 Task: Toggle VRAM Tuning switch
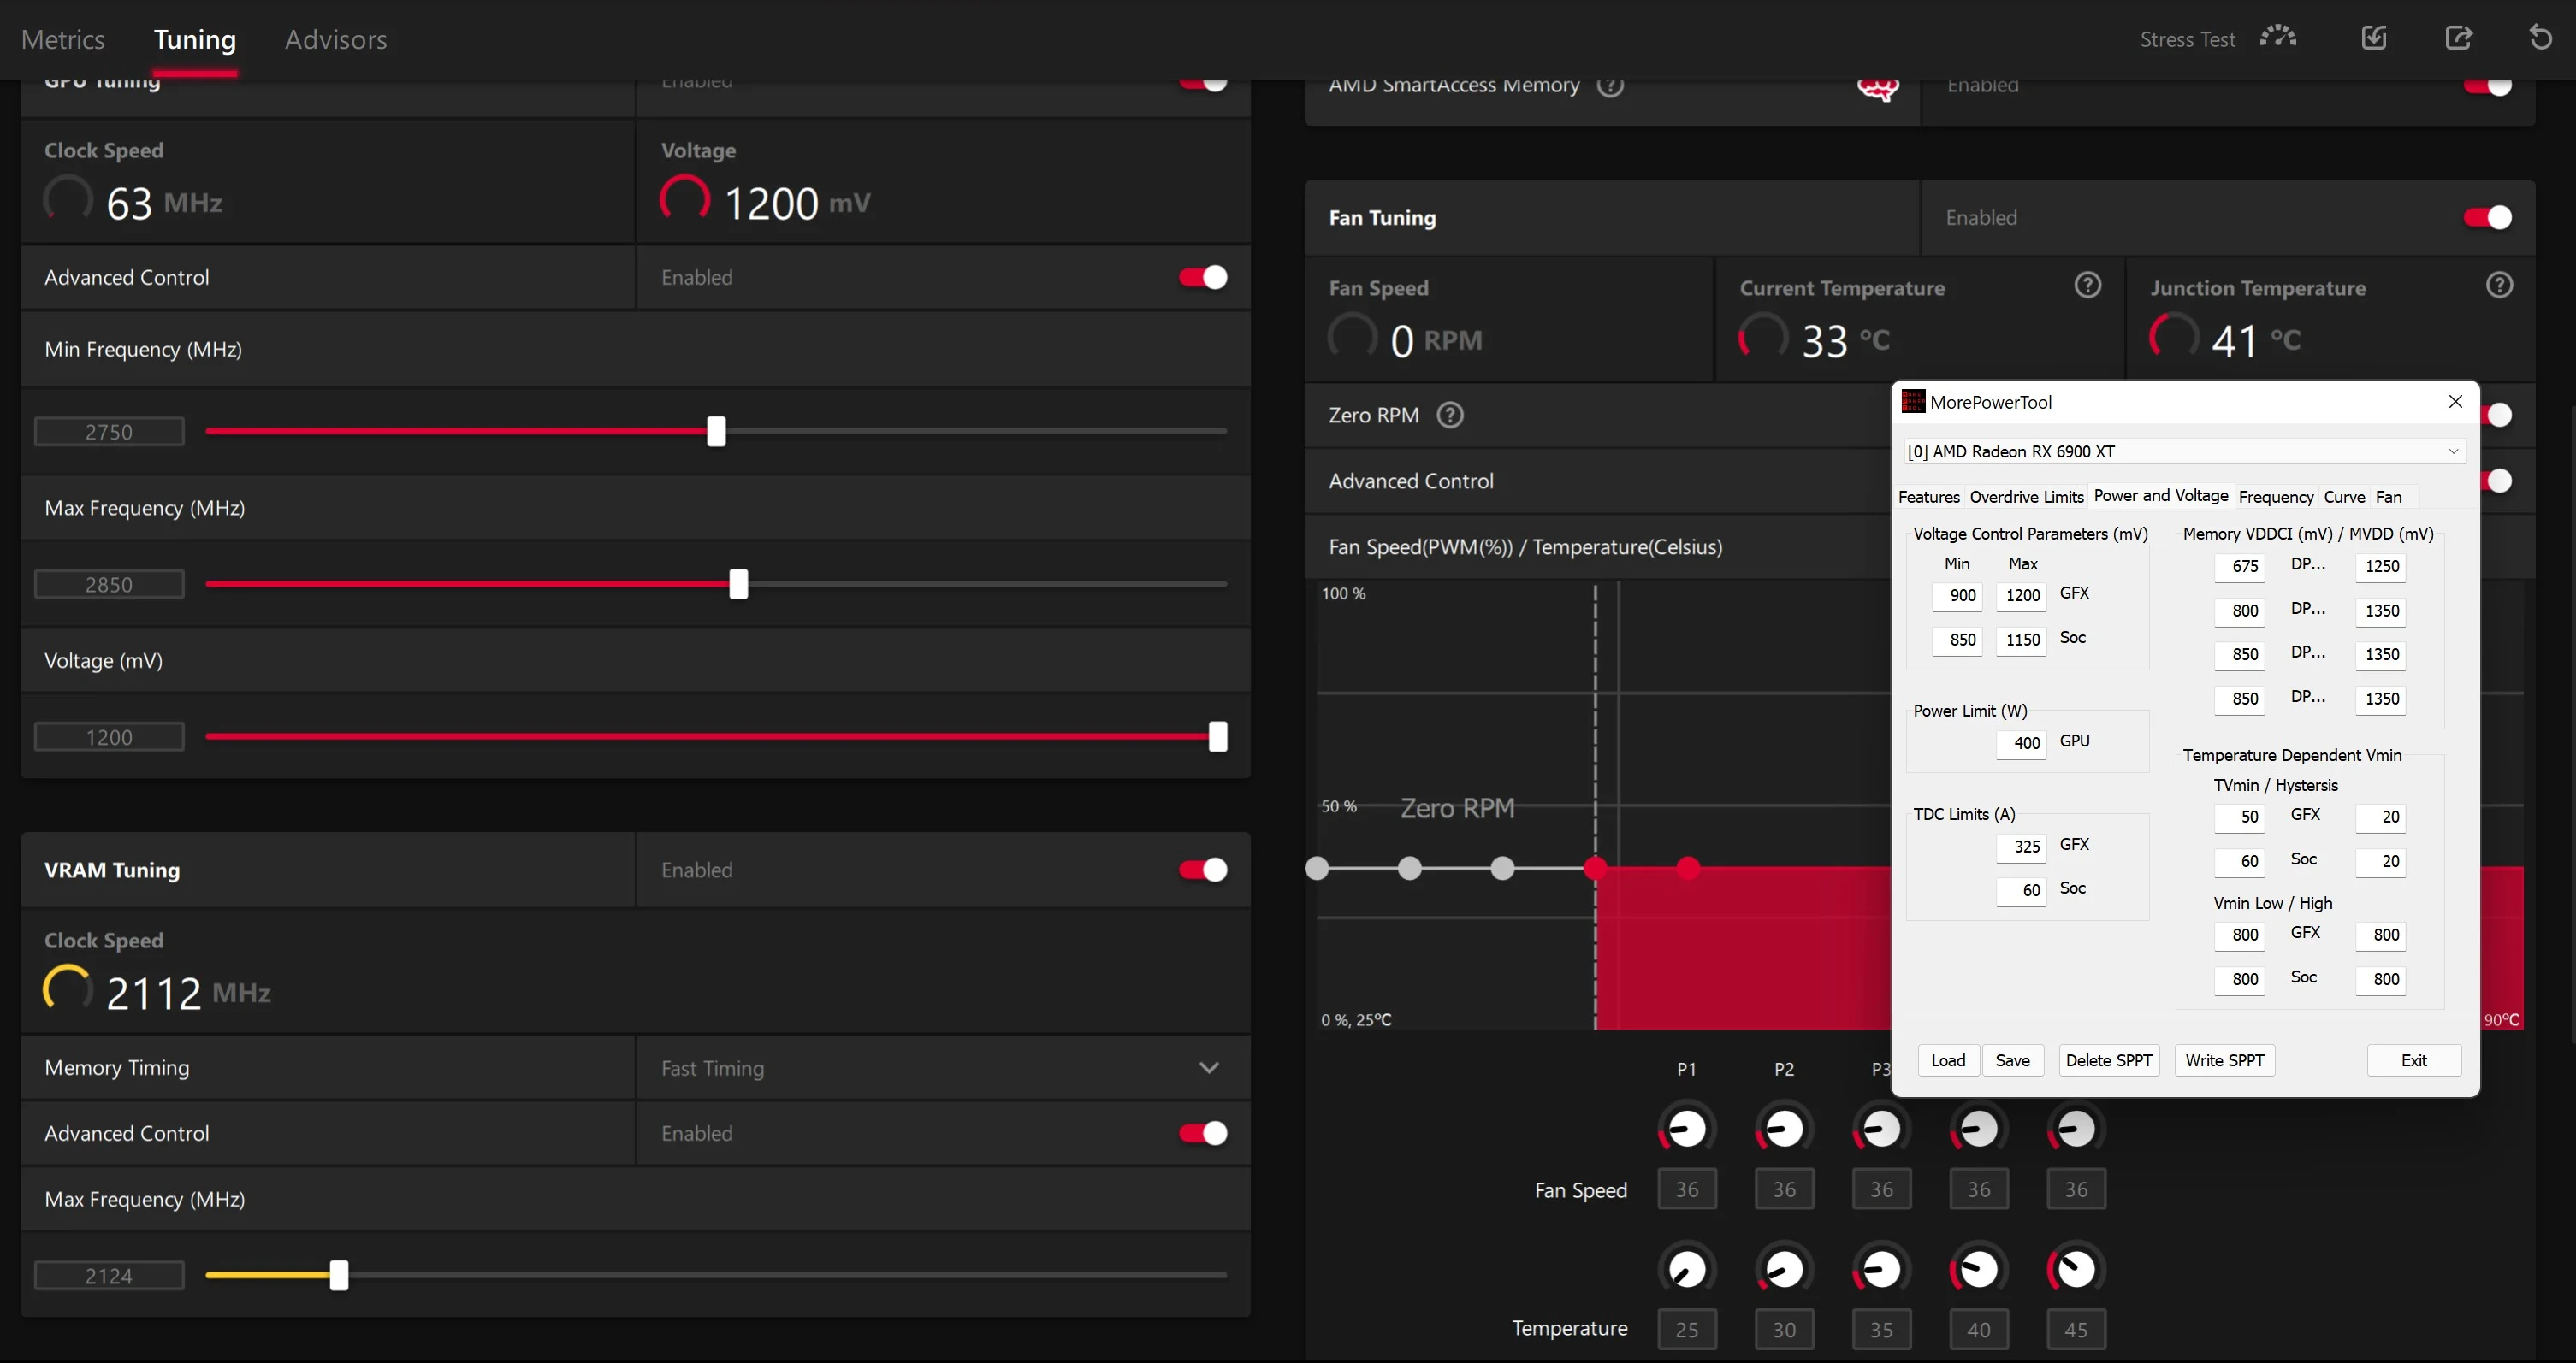point(1203,870)
